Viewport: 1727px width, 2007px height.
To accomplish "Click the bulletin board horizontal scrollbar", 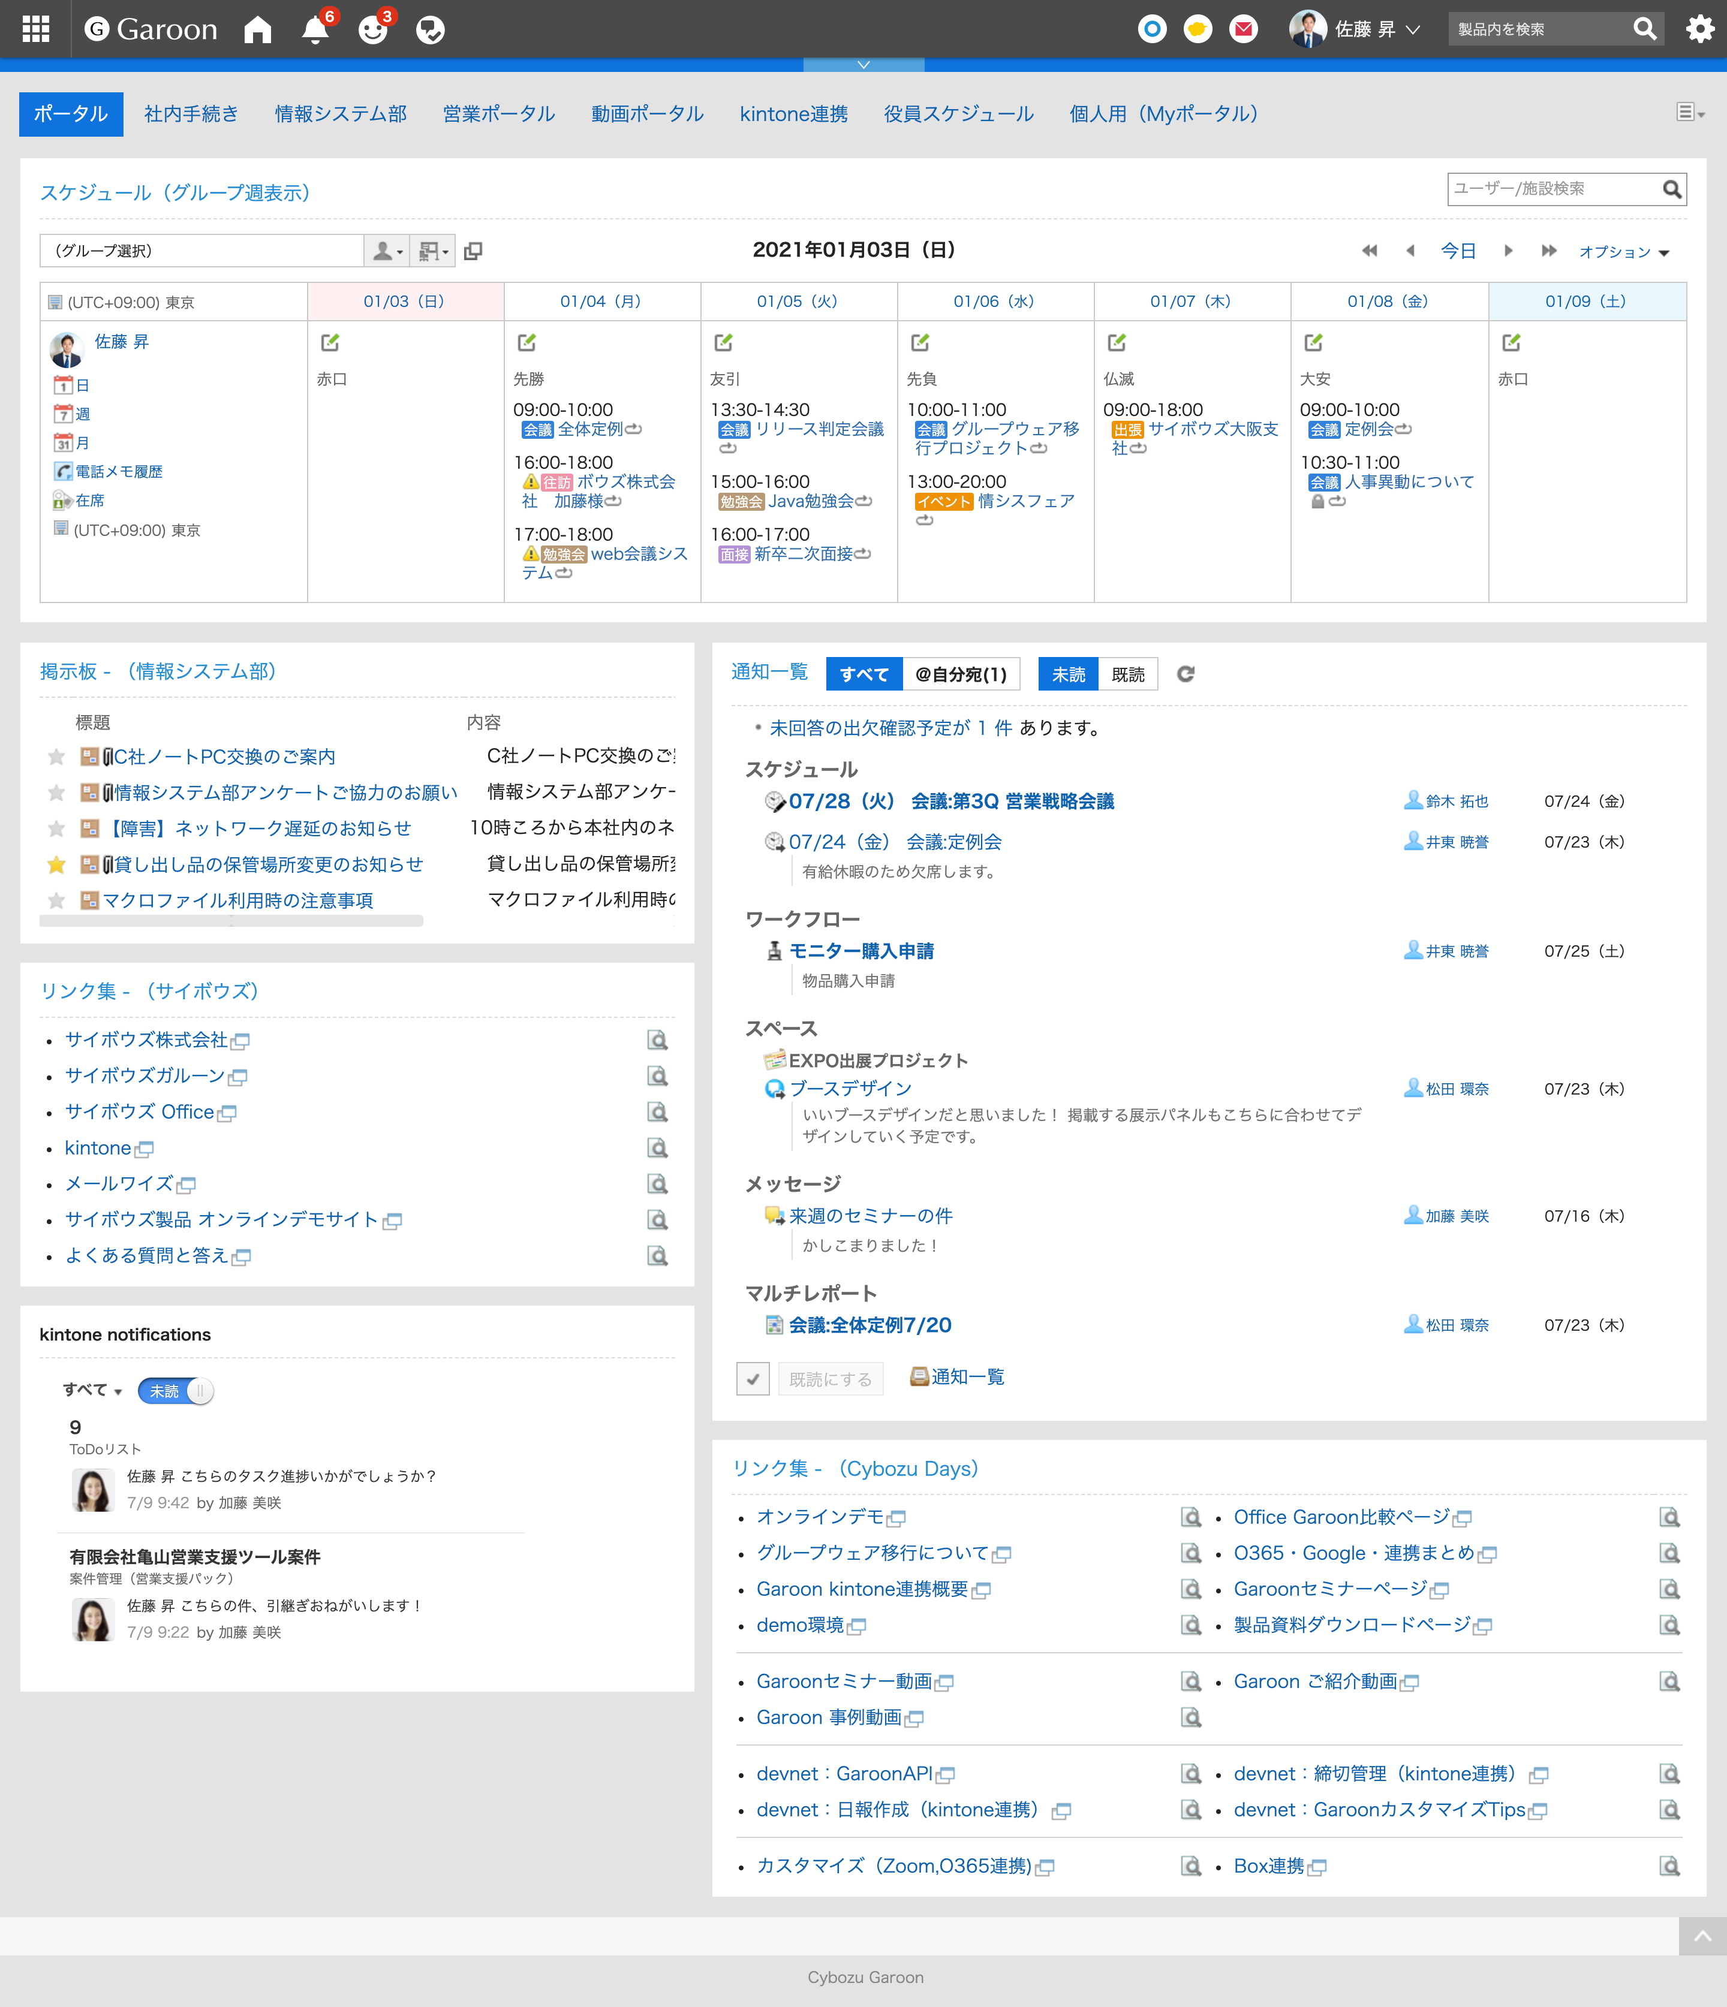I will [231, 921].
